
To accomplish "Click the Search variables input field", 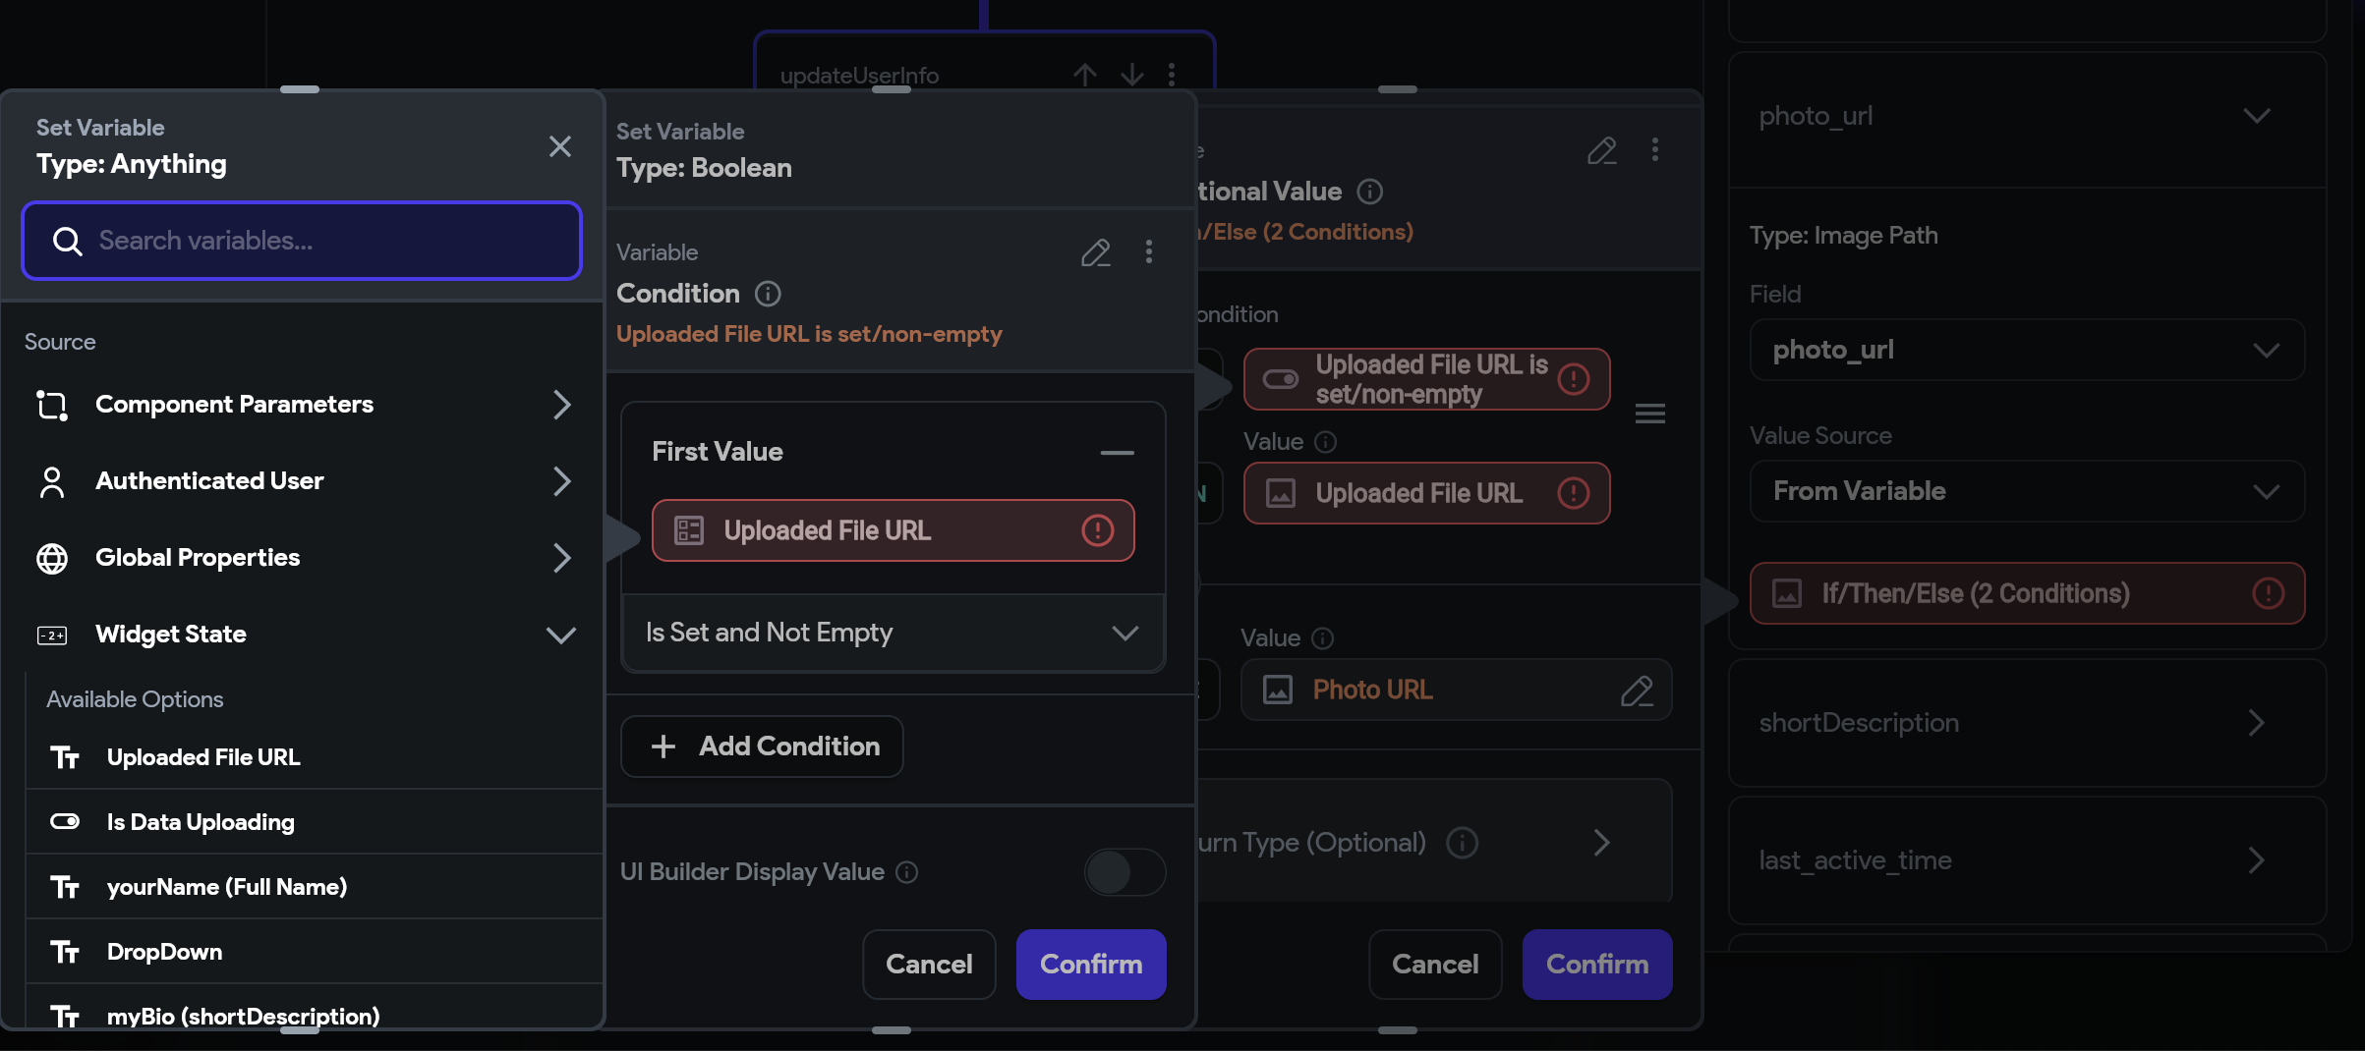I will coord(302,241).
